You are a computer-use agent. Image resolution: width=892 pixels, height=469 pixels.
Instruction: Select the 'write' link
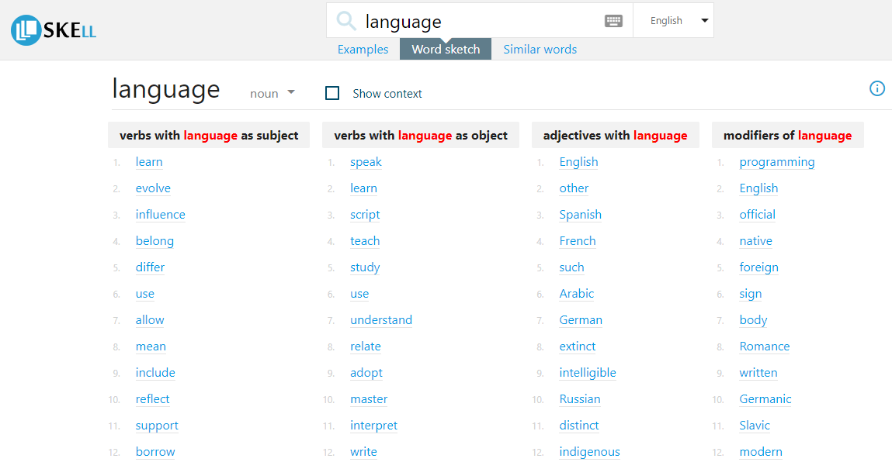pos(363,452)
